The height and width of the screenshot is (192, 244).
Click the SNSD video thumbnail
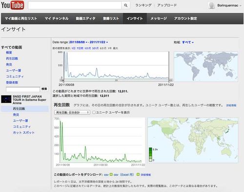6,99
